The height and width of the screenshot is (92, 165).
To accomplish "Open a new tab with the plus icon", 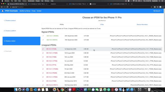I will (132, 4).
